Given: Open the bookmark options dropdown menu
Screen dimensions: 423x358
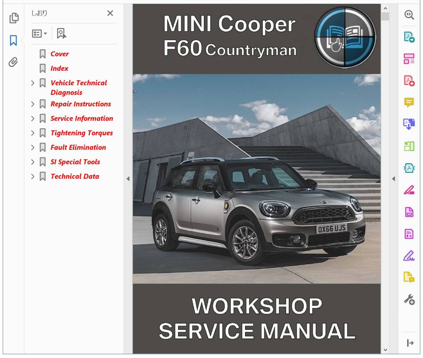Looking at the screenshot, I should 39,33.
